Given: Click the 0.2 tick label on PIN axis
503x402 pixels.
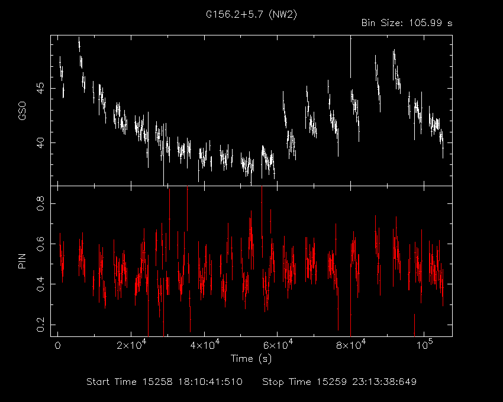Looking at the screenshot, I should coord(40,325).
